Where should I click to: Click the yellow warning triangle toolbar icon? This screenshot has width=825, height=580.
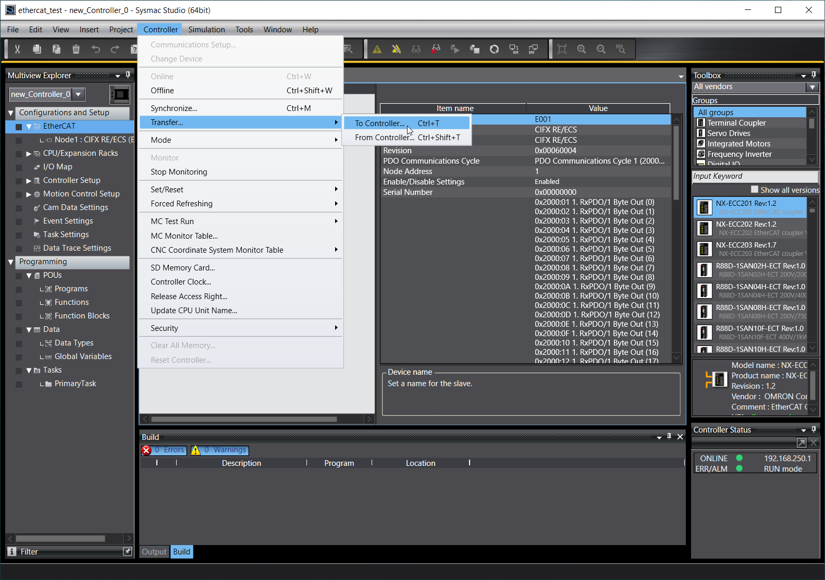[x=377, y=49]
